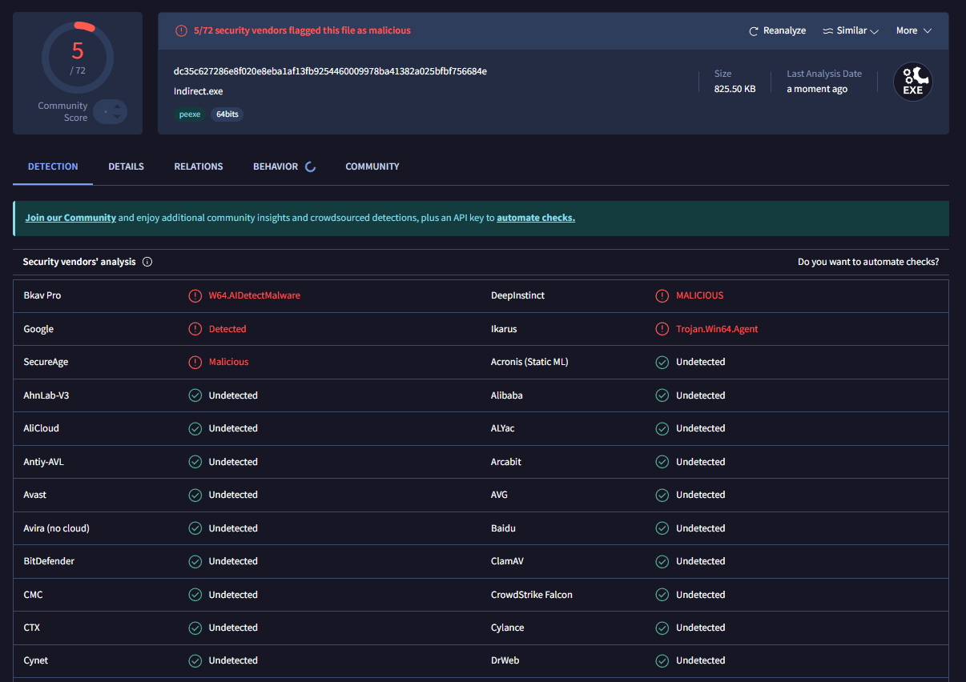This screenshot has height=682, width=966.
Task: Click the info icon beside Security vendors' analysis
Action: click(147, 262)
